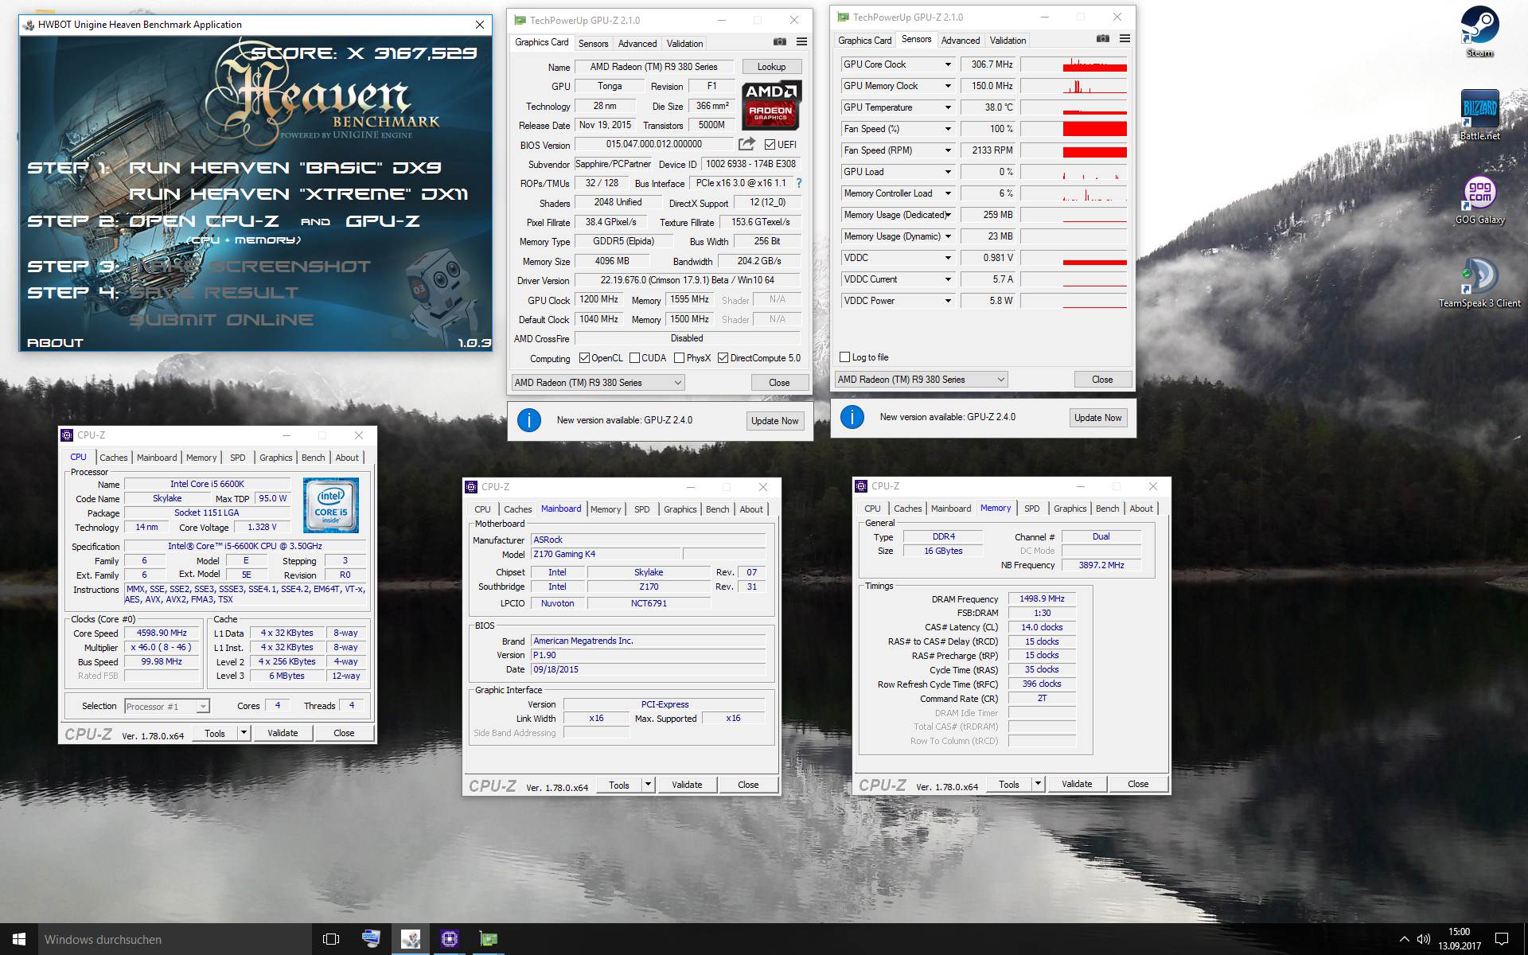
Task: Expand the VDDC Power sensor dropdown
Action: coord(947,301)
